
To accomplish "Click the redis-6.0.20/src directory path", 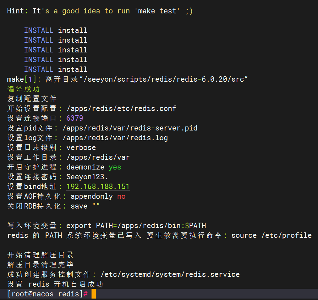I will click(210, 79).
